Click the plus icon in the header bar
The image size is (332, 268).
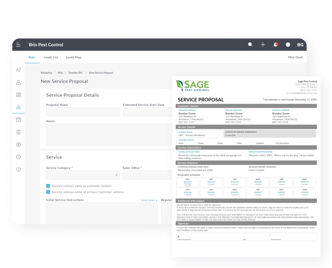tap(263, 44)
